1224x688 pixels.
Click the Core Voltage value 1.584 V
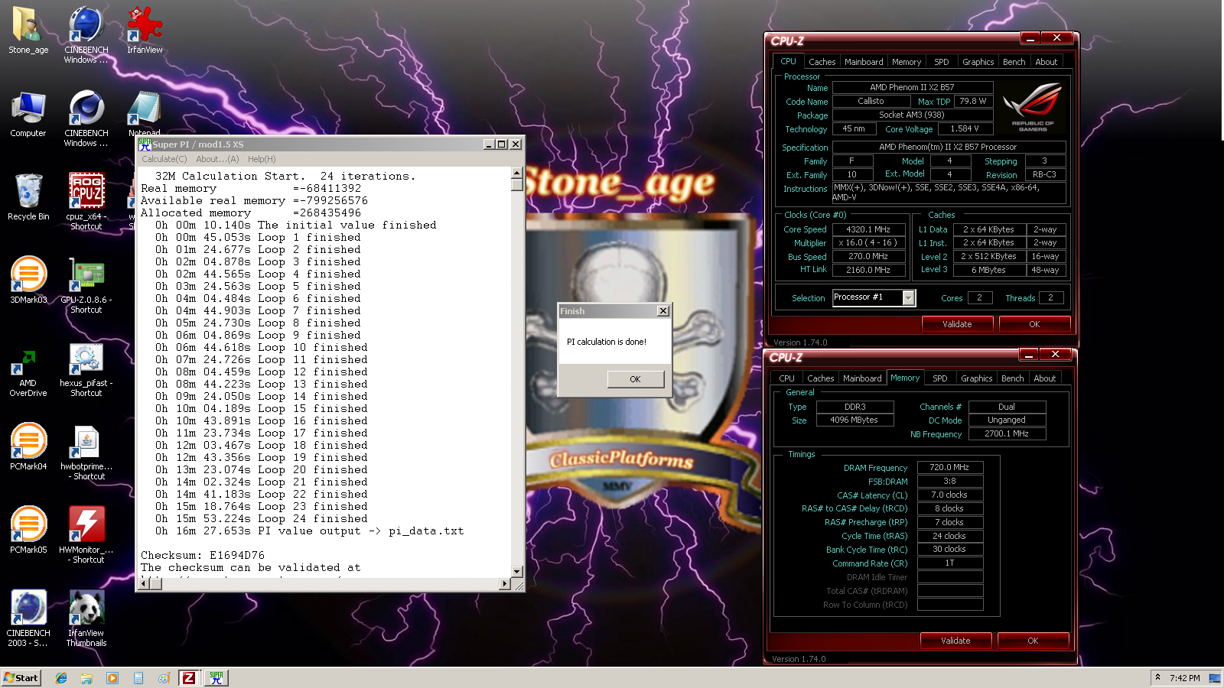point(965,128)
